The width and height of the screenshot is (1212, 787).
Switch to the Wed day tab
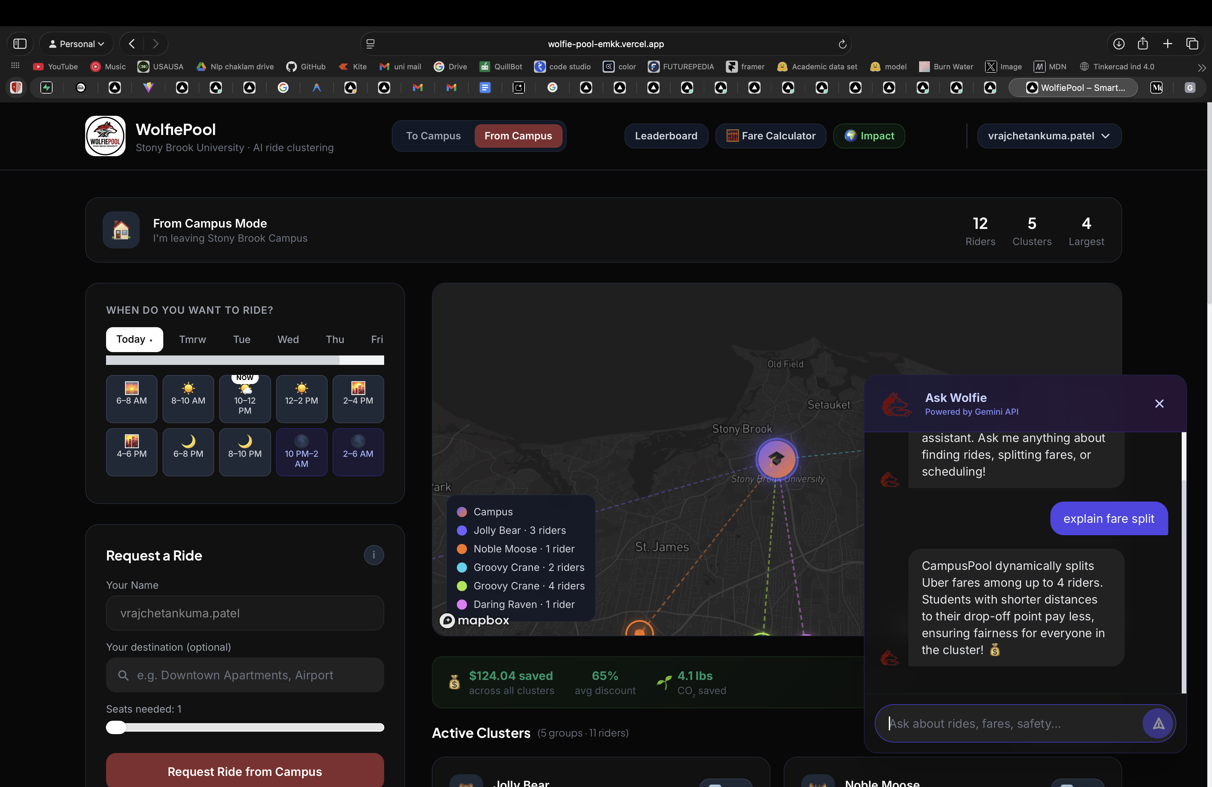pos(288,340)
